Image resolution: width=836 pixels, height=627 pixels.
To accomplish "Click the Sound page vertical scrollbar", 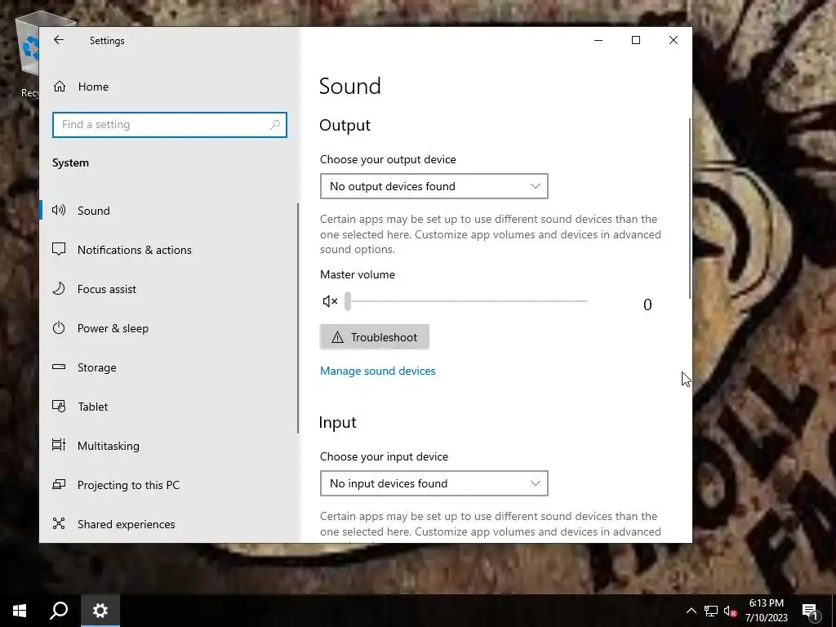I will (x=690, y=208).
